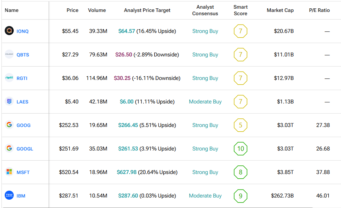Open the MSFT ticker link
Screen dimensions: 341x208
coord(23,173)
